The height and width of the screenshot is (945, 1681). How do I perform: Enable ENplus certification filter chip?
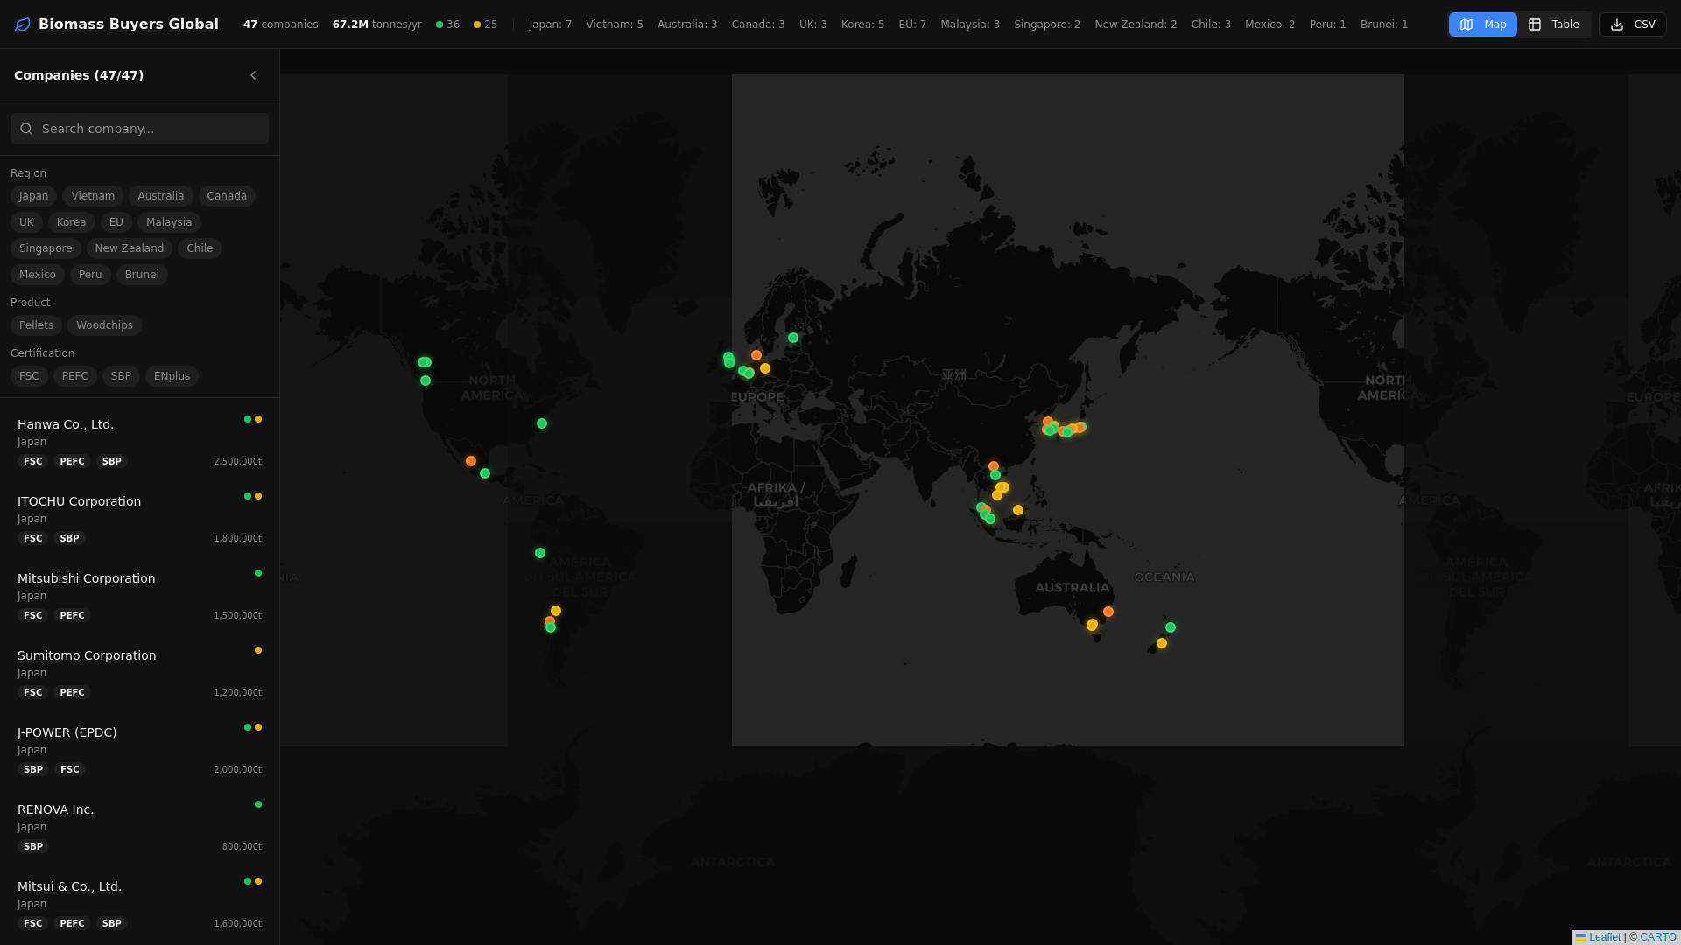(172, 376)
